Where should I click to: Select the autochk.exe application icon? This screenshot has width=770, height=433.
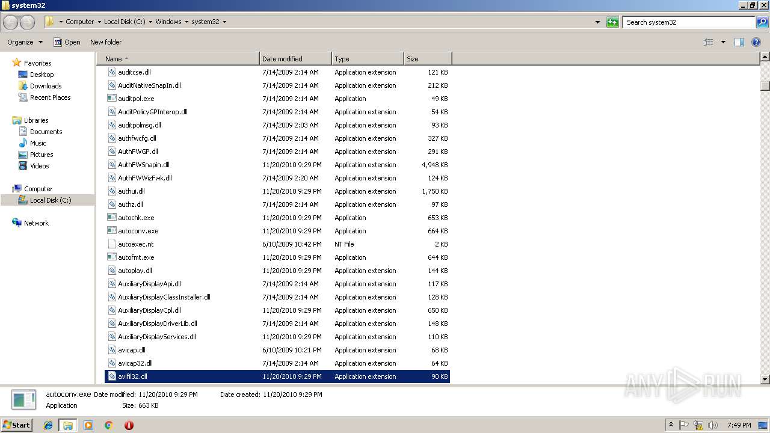(x=112, y=218)
